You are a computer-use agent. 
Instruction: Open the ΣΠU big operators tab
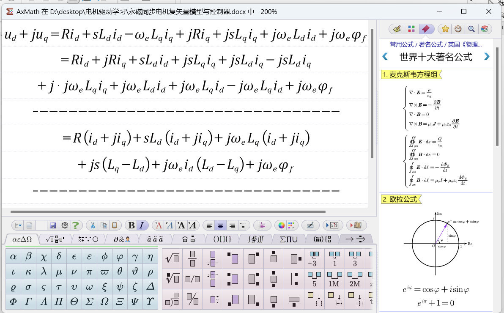coord(289,239)
